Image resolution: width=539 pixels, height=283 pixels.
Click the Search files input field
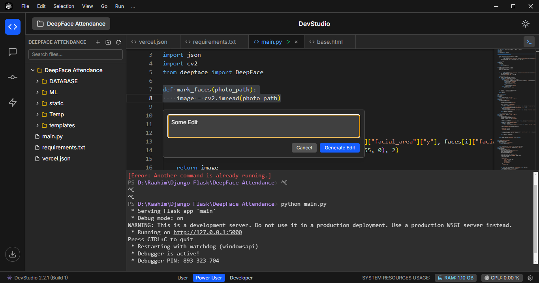[75, 54]
